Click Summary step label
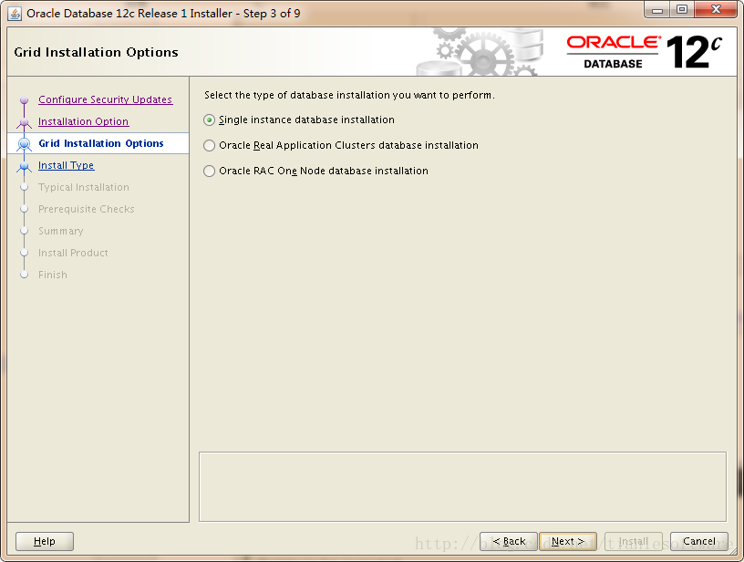 pos(61,231)
